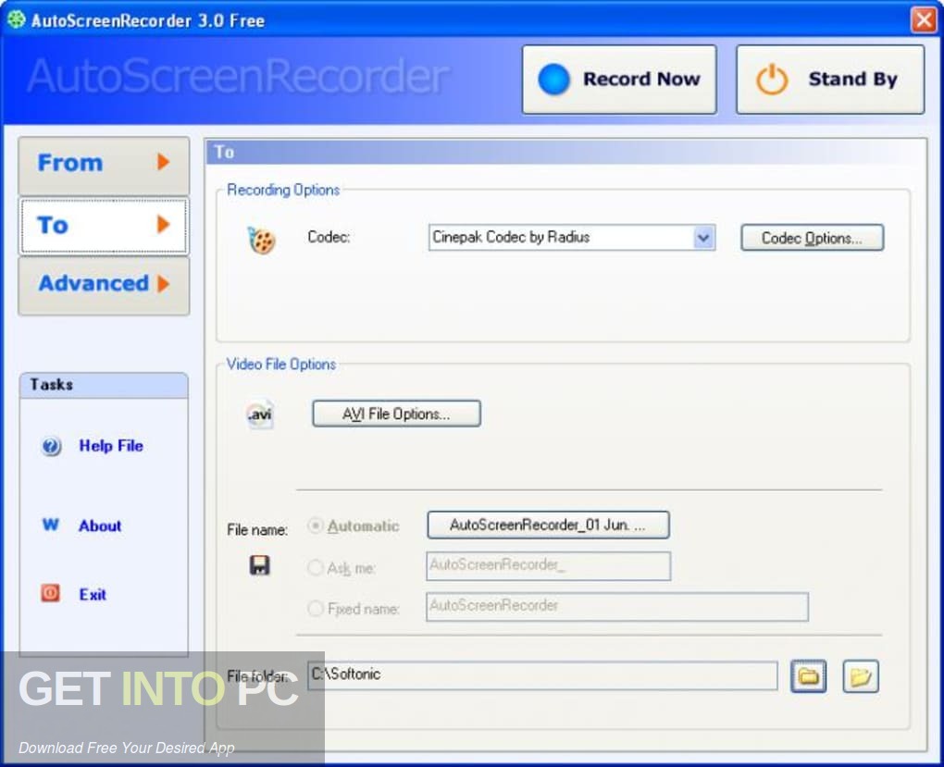
Task: Open the From section tab
Action: (104, 165)
